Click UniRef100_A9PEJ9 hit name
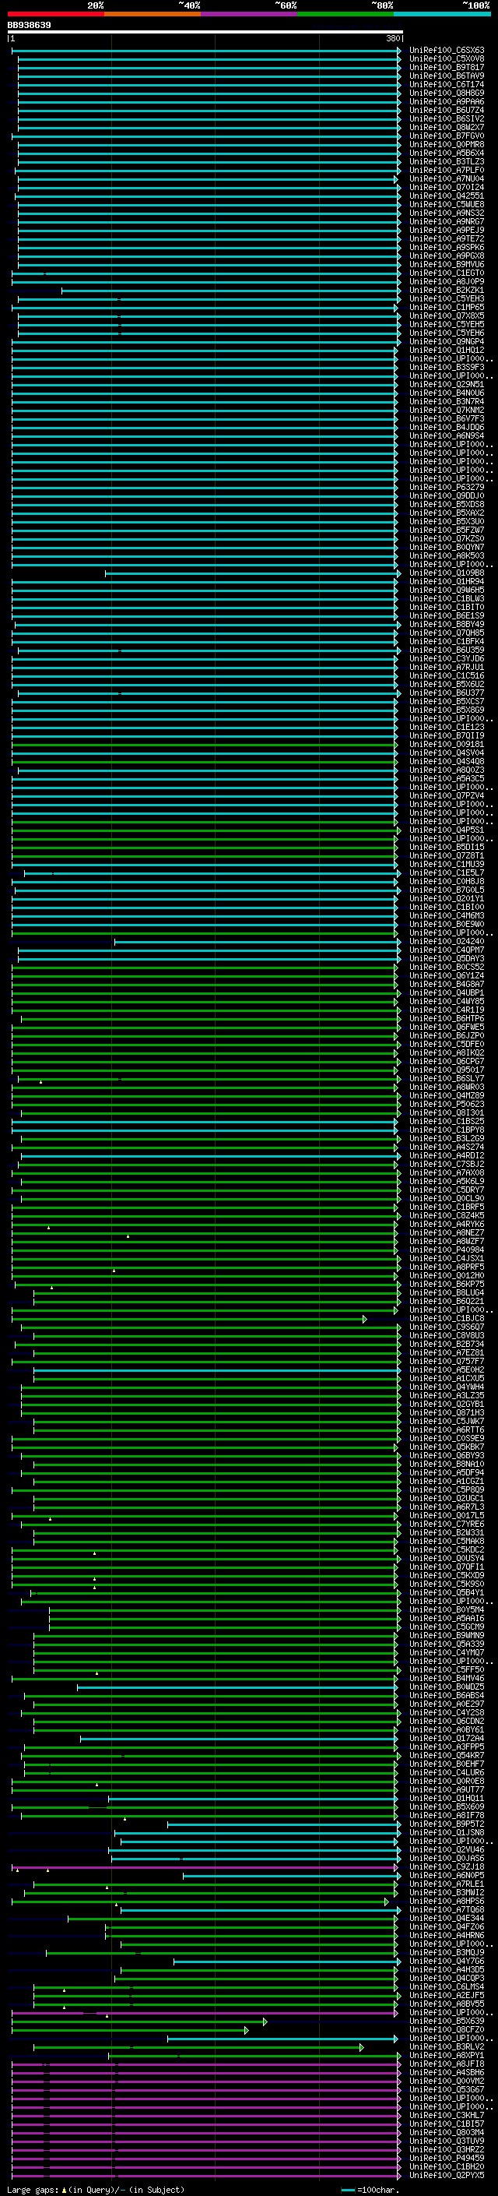 447,230
